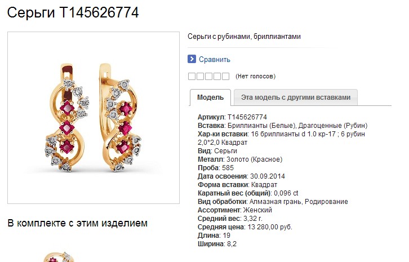This screenshot has width=409, height=262.
Task: Click the Серьги с рубинами, бриллиантами subtitle
Action: (x=244, y=36)
